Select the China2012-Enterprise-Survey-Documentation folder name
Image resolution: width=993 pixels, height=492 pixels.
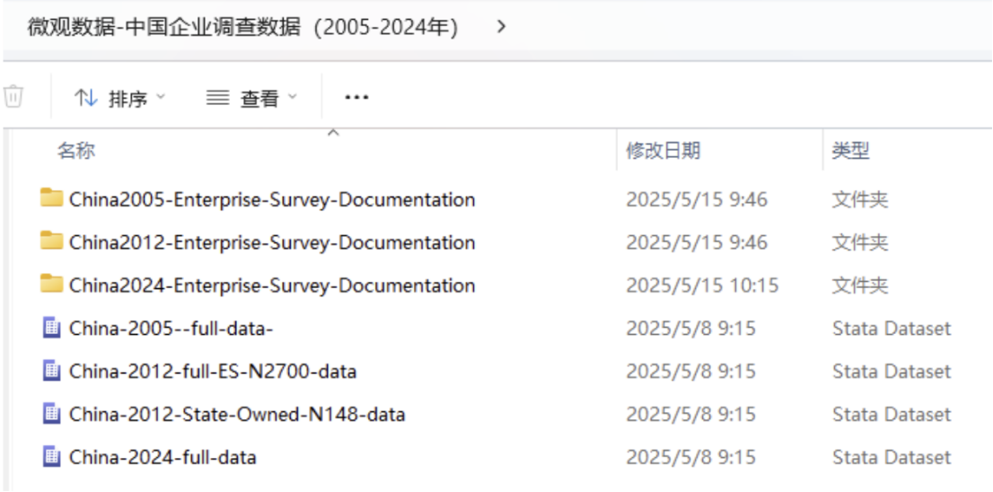pyautogui.click(x=271, y=242)
